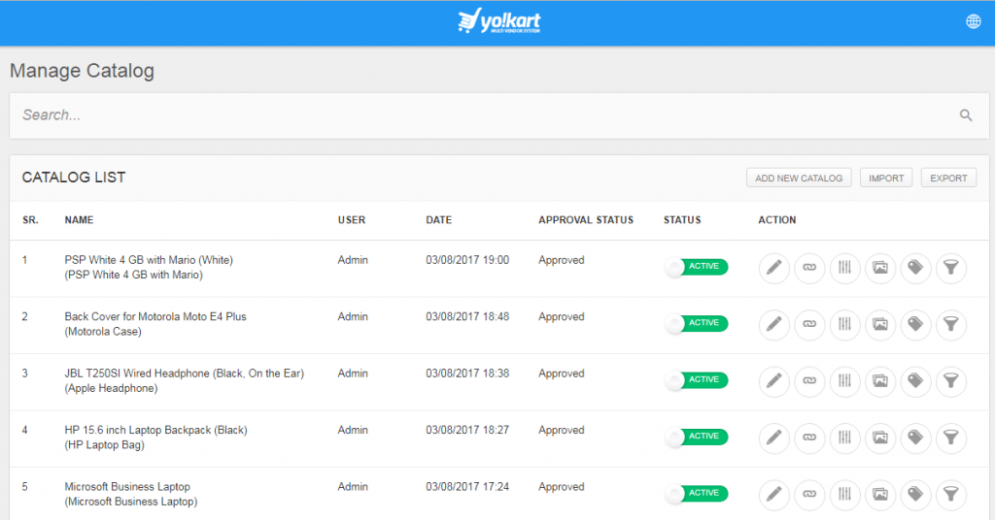Click funnel icon in Motorola Case row
The height and width of the screenshot is (520, 995).
pos(951,324)
